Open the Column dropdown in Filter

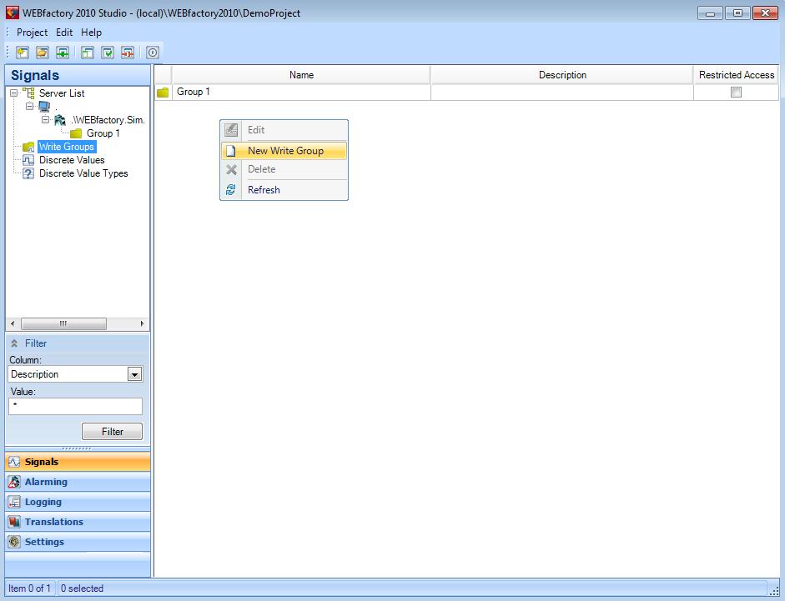click(134, 374)
